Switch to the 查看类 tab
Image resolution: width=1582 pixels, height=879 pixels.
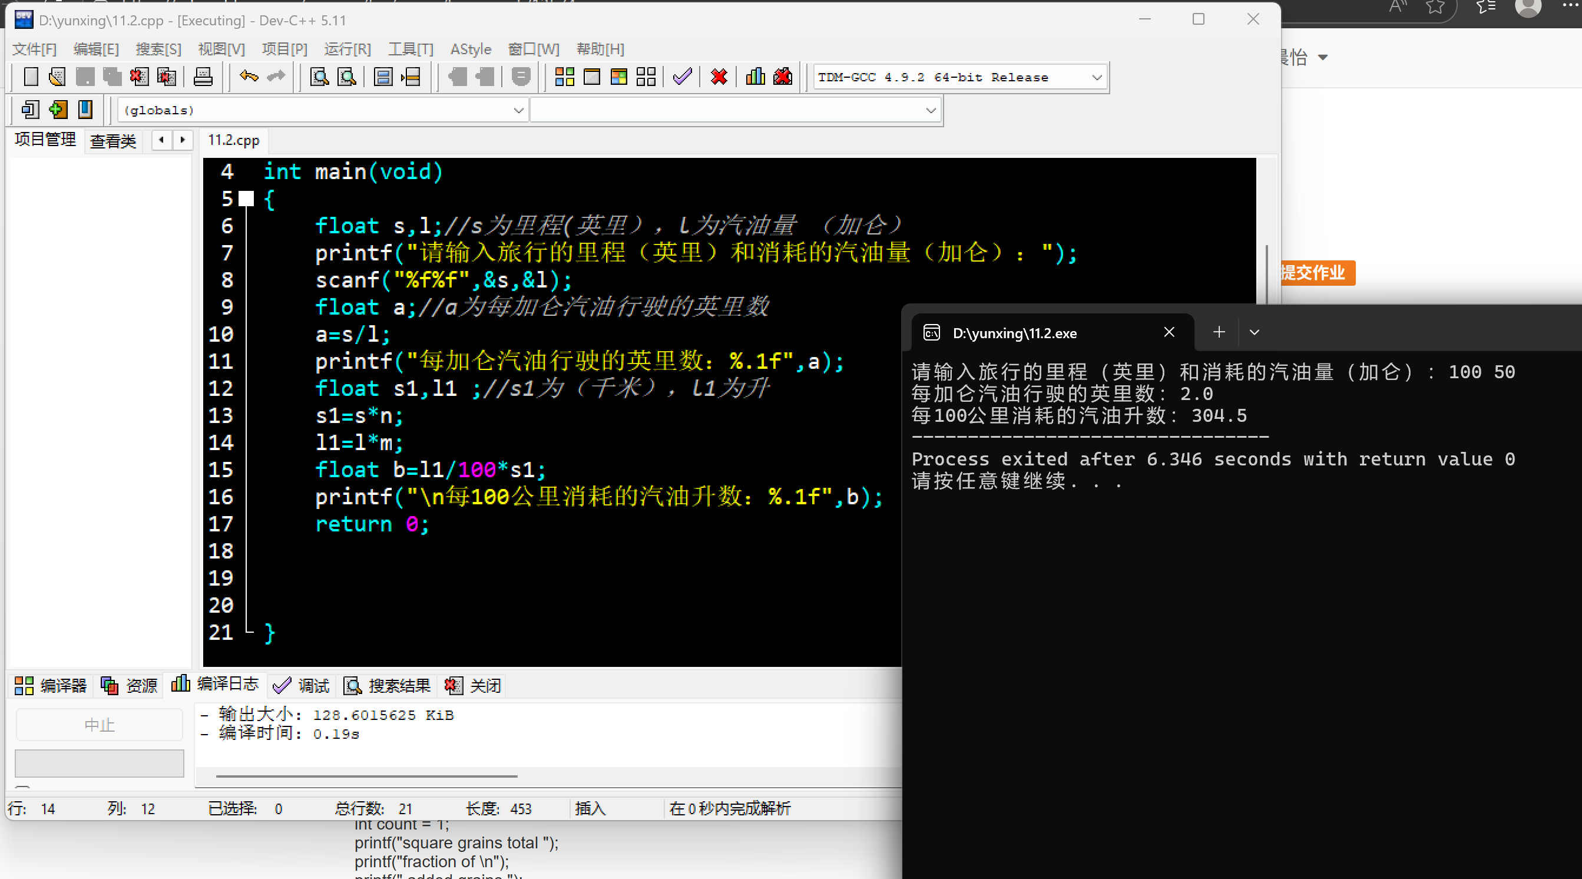pyautogui.click(x=113, y=141)
